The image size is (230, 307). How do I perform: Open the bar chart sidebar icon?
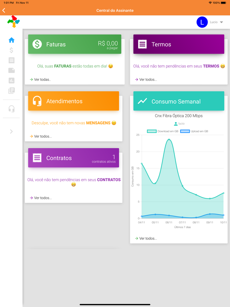11,81
